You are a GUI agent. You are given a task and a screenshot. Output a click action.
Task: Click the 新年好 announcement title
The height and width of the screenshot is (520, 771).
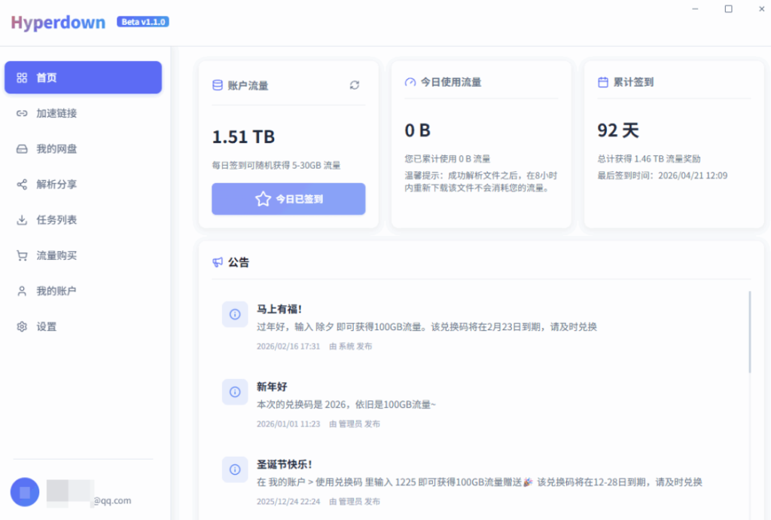tap(272, 387)
